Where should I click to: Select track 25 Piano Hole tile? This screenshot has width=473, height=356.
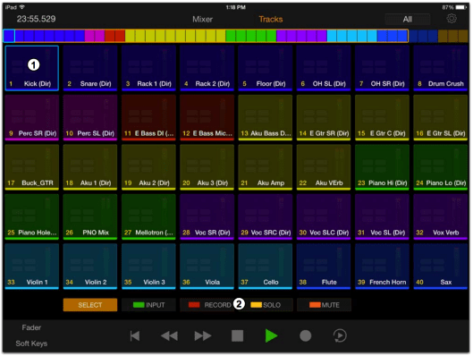click(x=31, y=217)
